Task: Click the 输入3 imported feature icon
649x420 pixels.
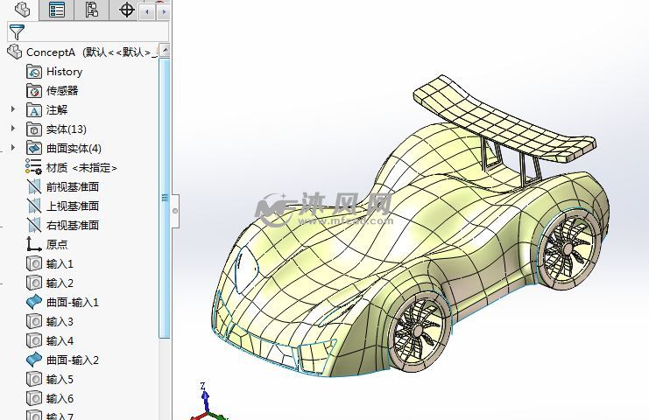Action: tap(34, 321)
